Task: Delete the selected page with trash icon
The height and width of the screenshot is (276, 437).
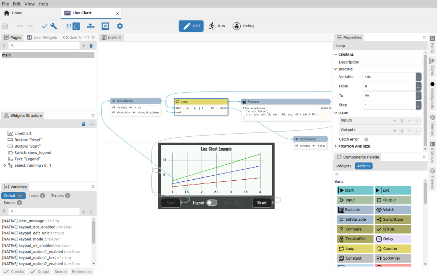Action: 91,46
